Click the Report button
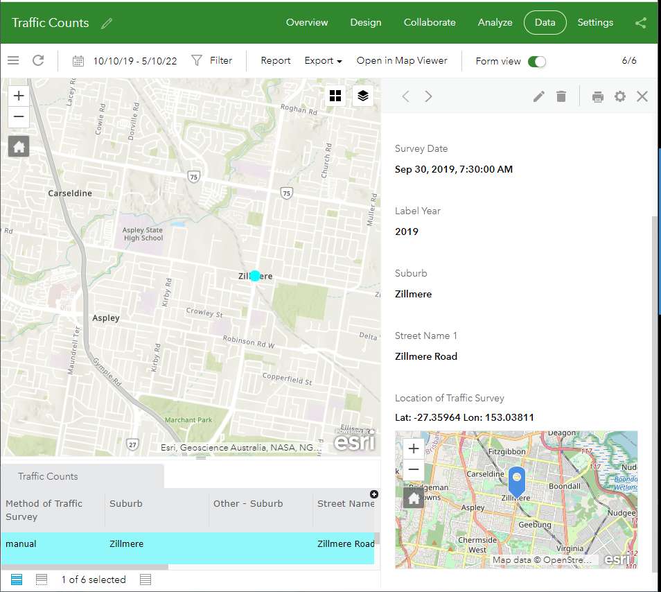Viewport: 661px width, 592px height. click(x=275, y=60)
